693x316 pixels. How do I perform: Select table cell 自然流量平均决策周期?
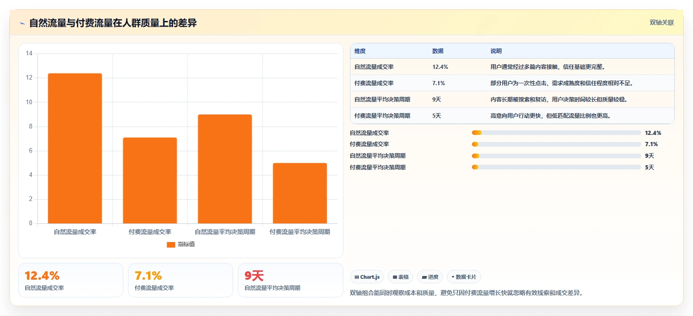pyautogui.click(x=382, y=100)
